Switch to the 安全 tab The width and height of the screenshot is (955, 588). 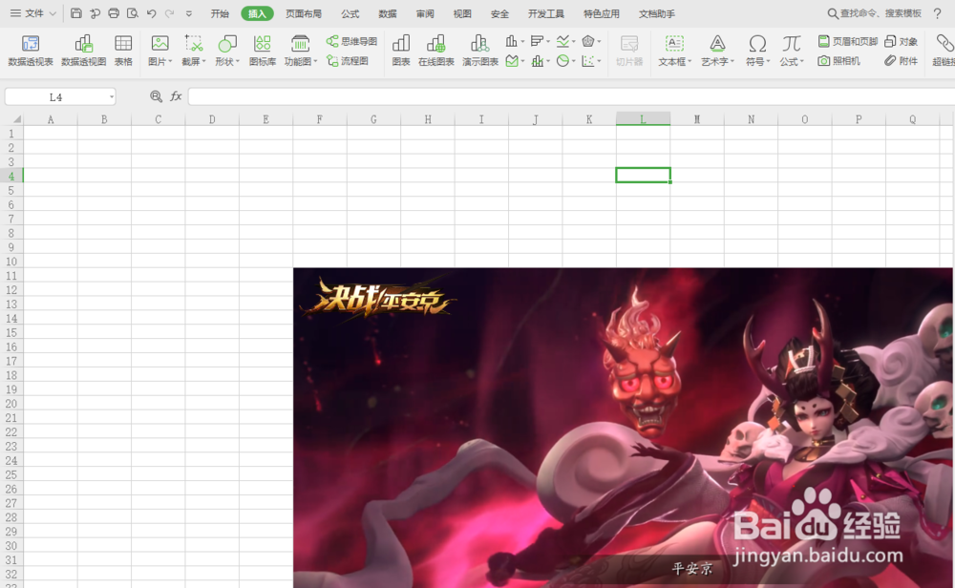click(x=499, y=13)
